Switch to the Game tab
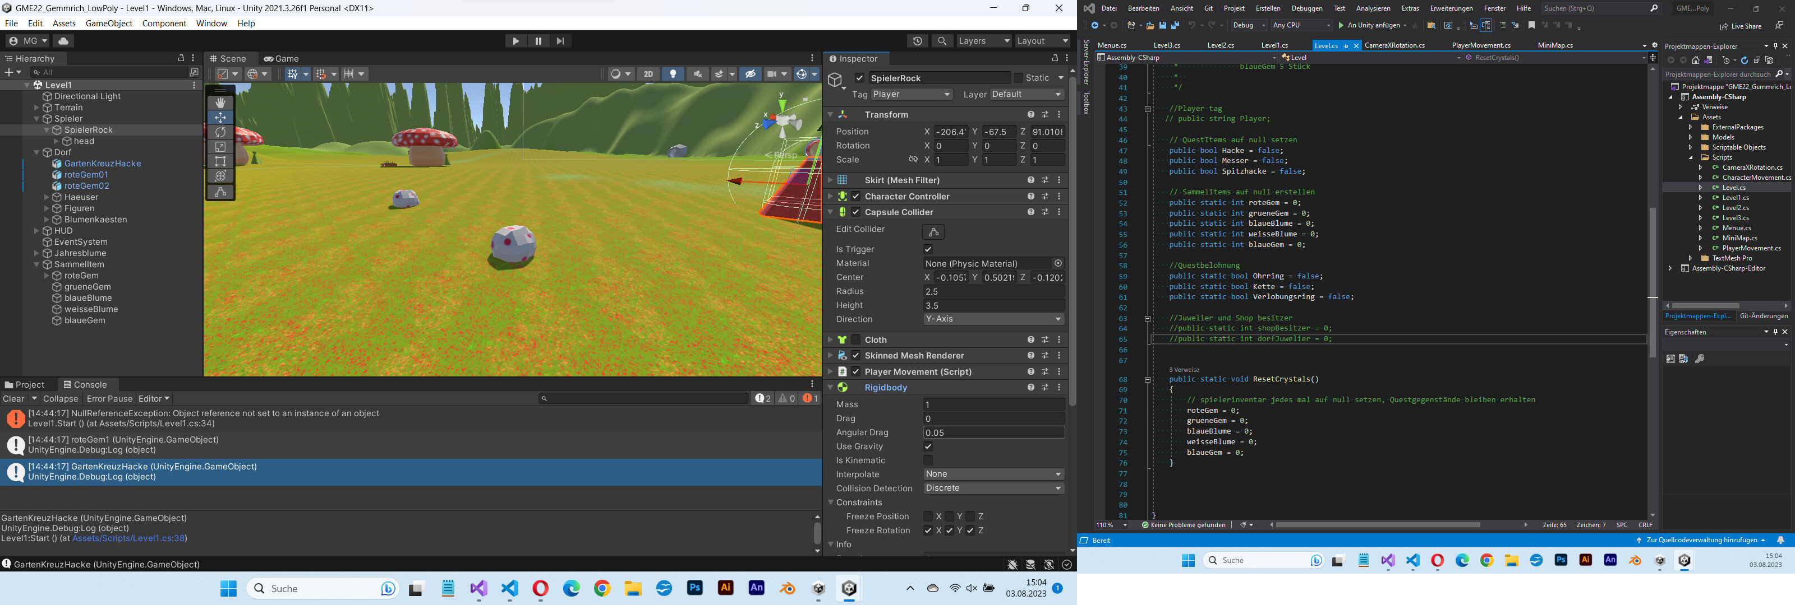The image size is (1795, 605). coord(282,58)
